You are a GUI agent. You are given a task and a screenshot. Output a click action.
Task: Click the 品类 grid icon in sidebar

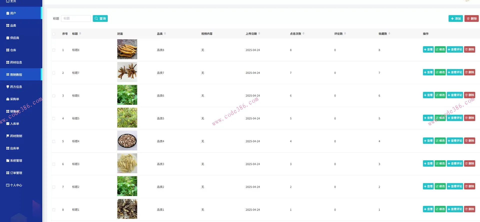point(8,25)
